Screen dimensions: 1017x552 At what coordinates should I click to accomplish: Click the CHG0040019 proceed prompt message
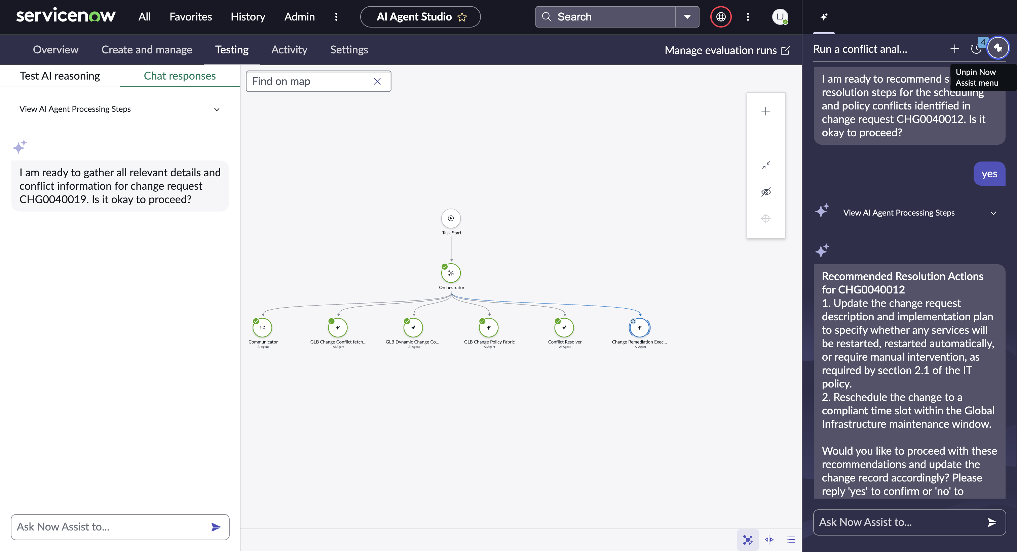coord(120,186)
